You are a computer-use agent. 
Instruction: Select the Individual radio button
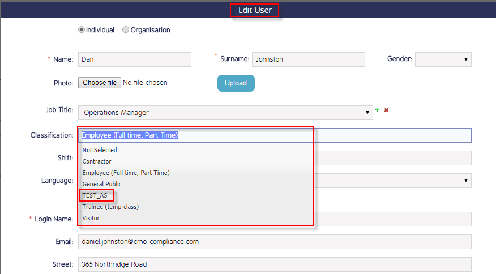[82, 29]
